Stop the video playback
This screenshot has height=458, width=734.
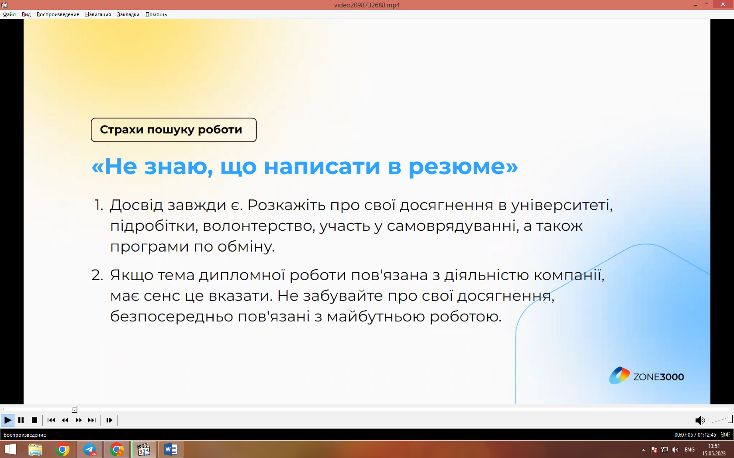tap(35, 420)
